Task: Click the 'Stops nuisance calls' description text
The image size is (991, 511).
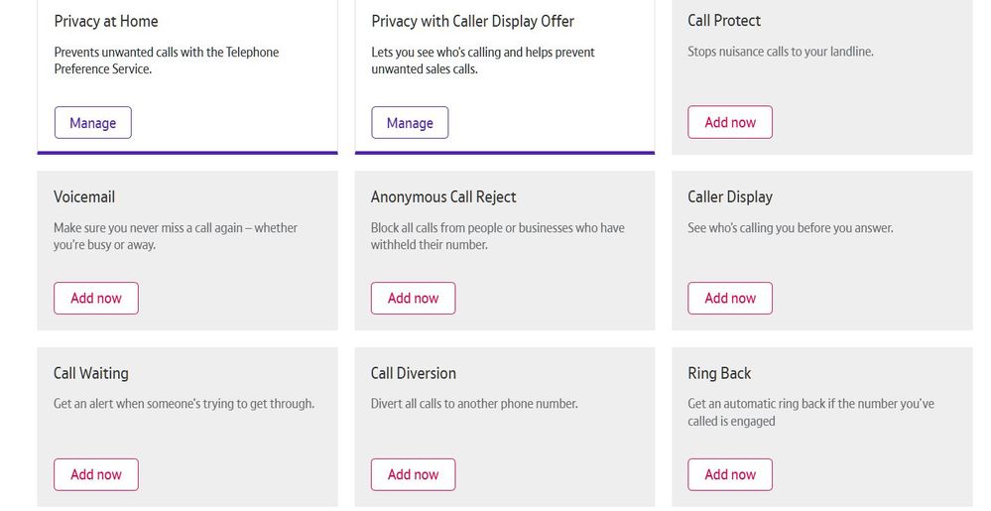Action: (780, 52)
